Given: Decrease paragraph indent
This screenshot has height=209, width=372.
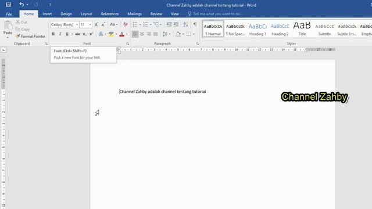Looking at the screenshot, I should click(x=169, y=24).
